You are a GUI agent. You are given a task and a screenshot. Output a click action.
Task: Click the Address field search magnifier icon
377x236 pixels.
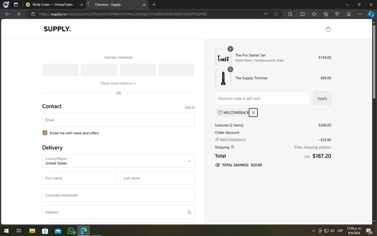pos(189,212)
